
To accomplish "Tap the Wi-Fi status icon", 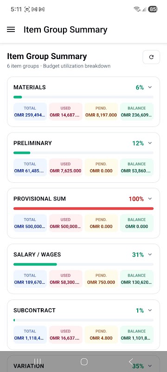I will (136, 9).
